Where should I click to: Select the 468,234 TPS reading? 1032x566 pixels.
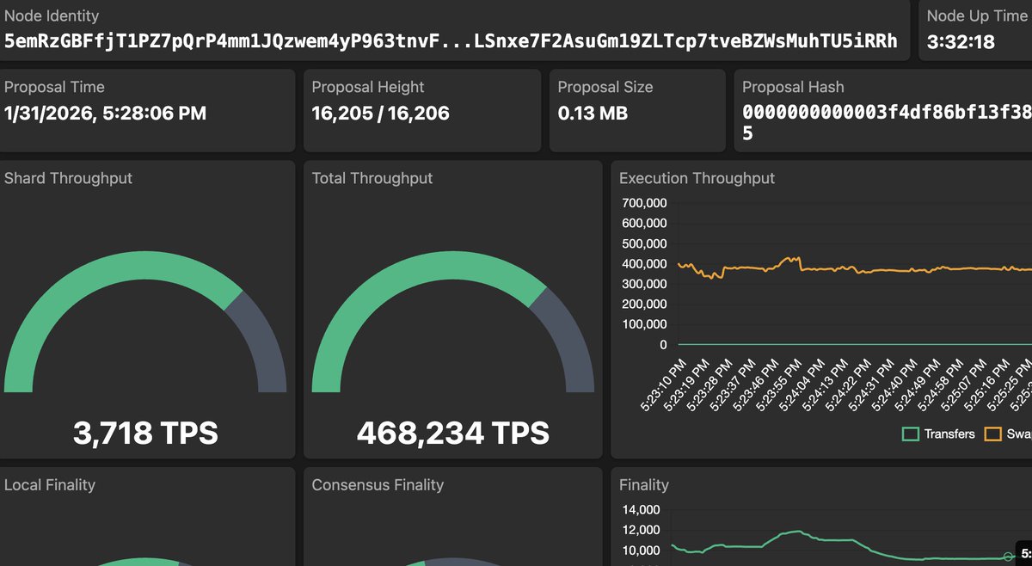(x=453, y=433)
